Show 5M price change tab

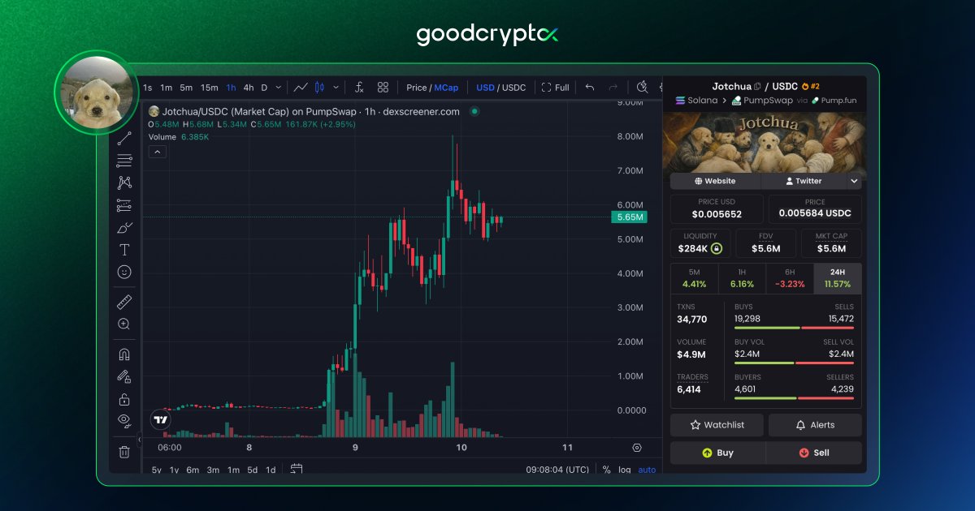tap(695, 278)
